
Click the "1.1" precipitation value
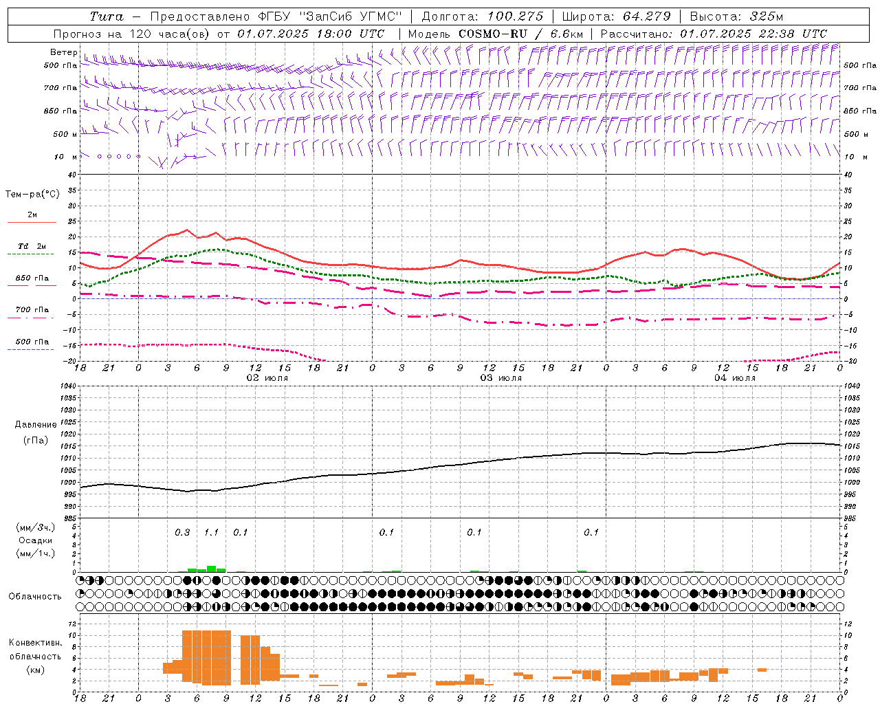click(211, 532)
